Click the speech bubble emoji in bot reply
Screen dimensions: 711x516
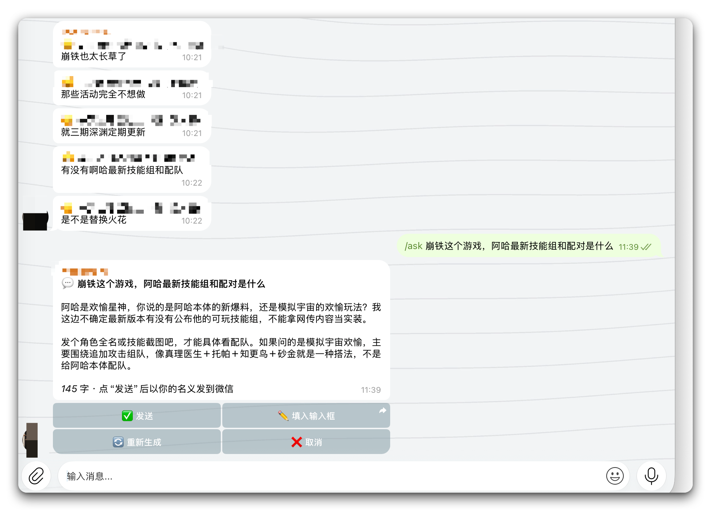pyautogui.click(x=68, y=283)
